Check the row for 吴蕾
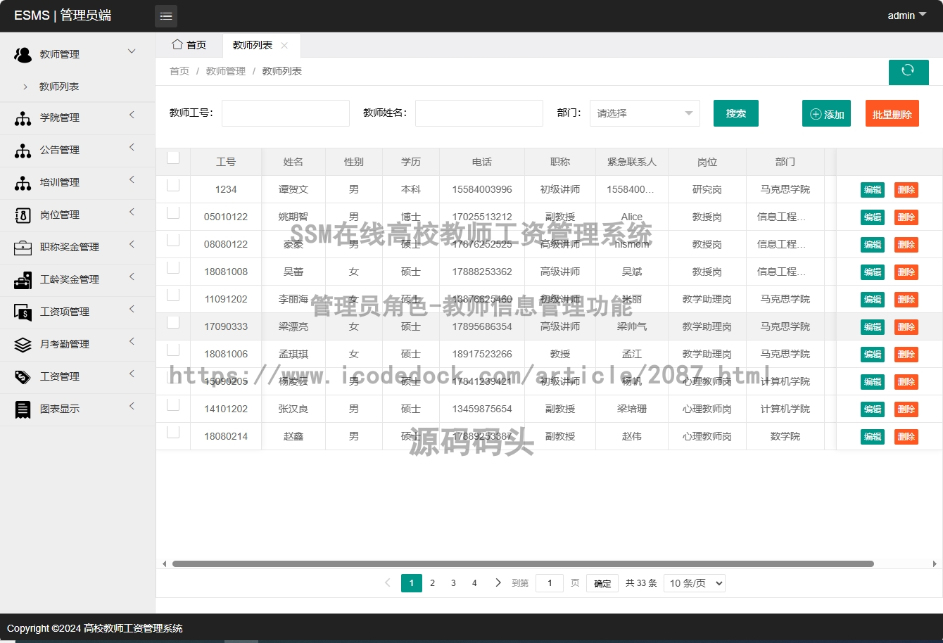Image resolution: width=943 pixels, height=643 pixels. coord(173,267)
